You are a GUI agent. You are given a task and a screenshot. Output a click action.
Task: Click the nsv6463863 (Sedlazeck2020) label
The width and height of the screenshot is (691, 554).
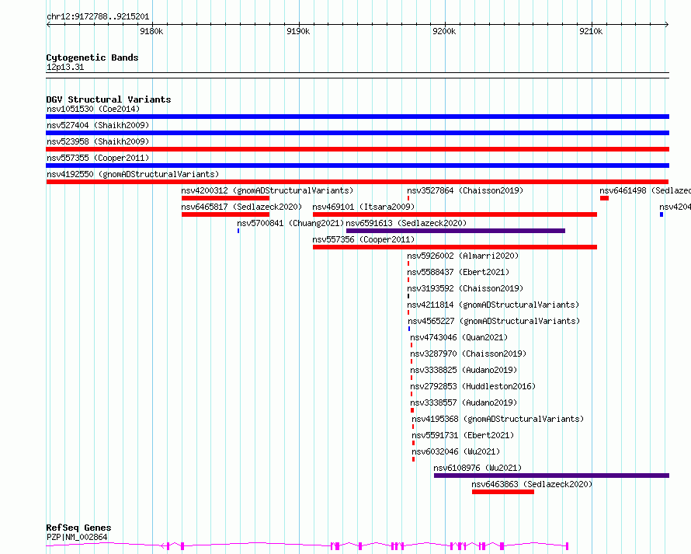pos(532,484)
